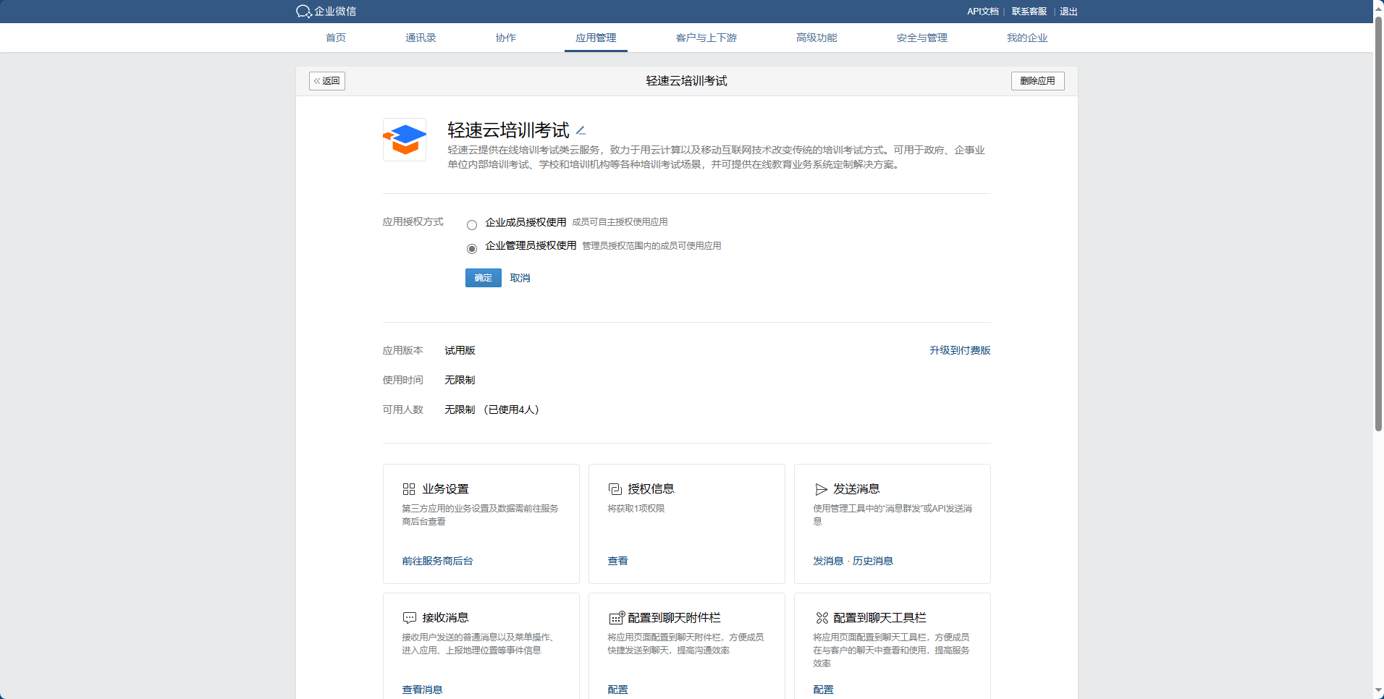This screenshot has height=699, width=1384.
Task: Click the 轻速云培训考试 app name heading
Action: tap(509, 130)
